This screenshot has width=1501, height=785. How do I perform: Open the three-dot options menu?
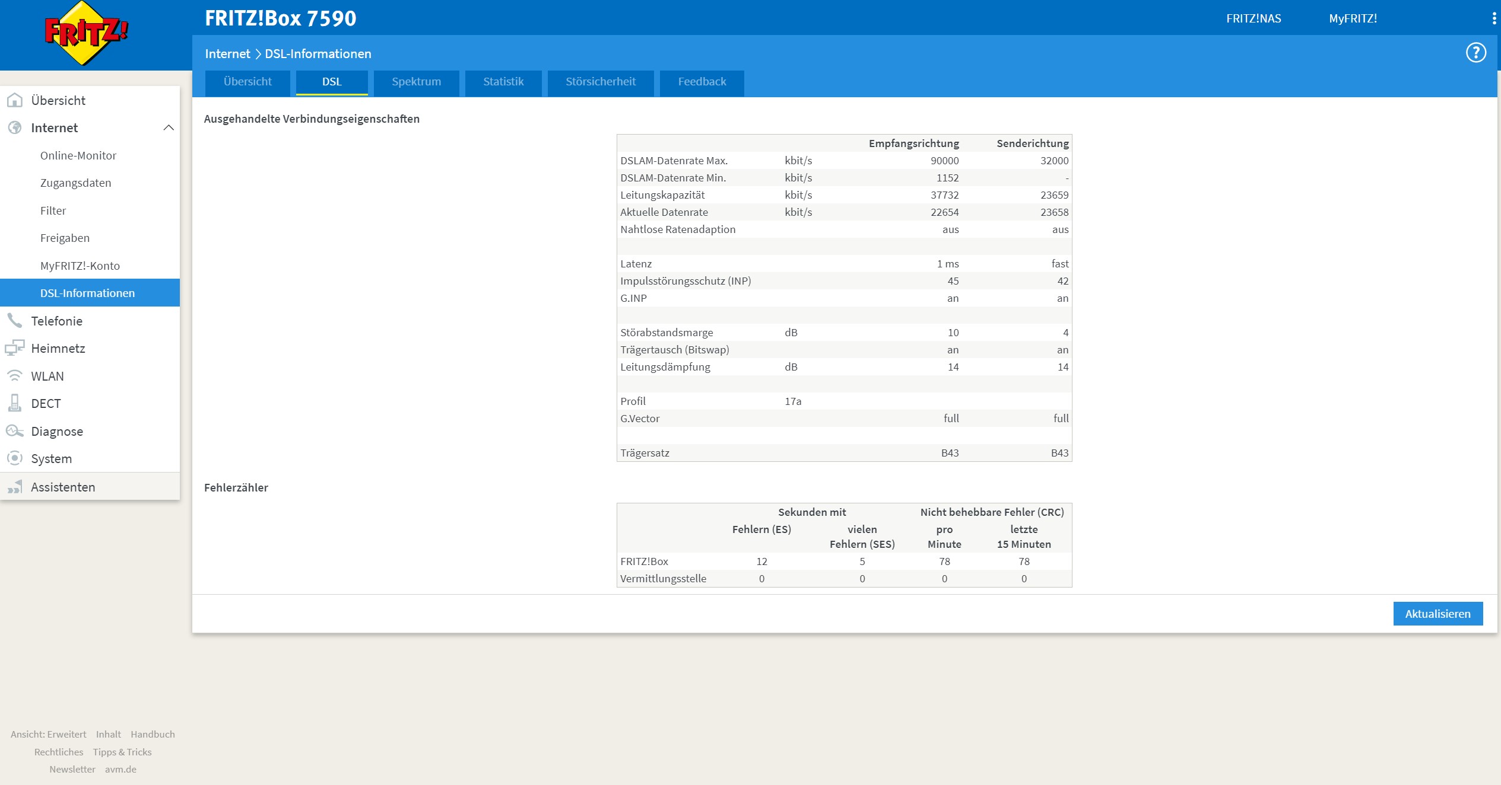coord(1493,18)
